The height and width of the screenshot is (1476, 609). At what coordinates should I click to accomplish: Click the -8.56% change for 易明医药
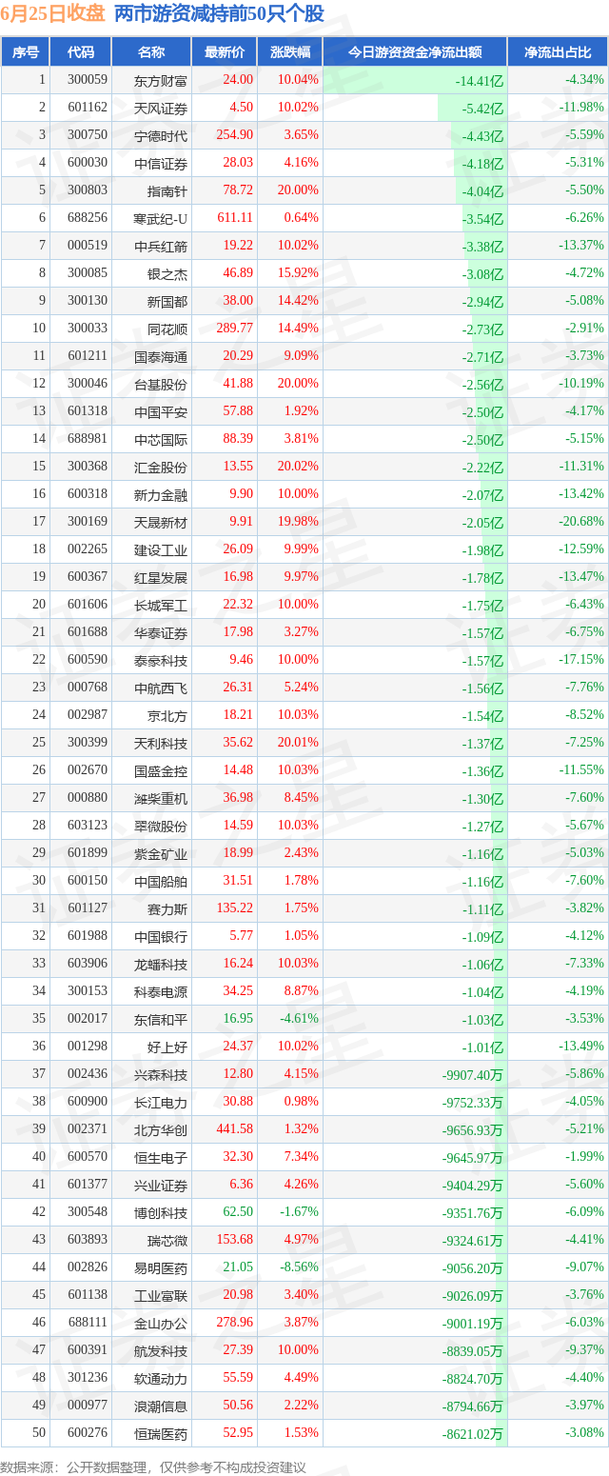point(300,1268)
